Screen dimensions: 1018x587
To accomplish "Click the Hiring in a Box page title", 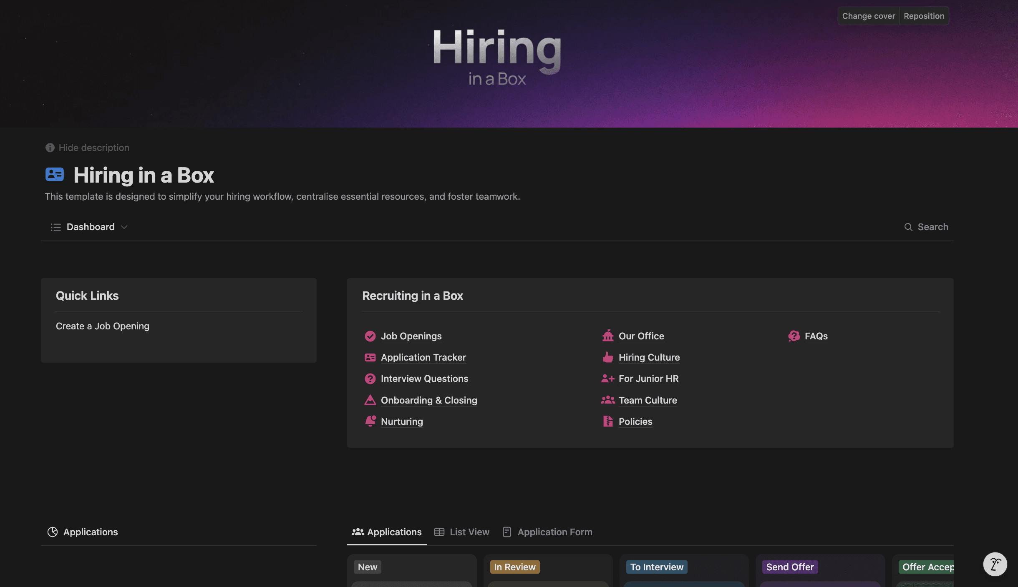I will [144, 175].
